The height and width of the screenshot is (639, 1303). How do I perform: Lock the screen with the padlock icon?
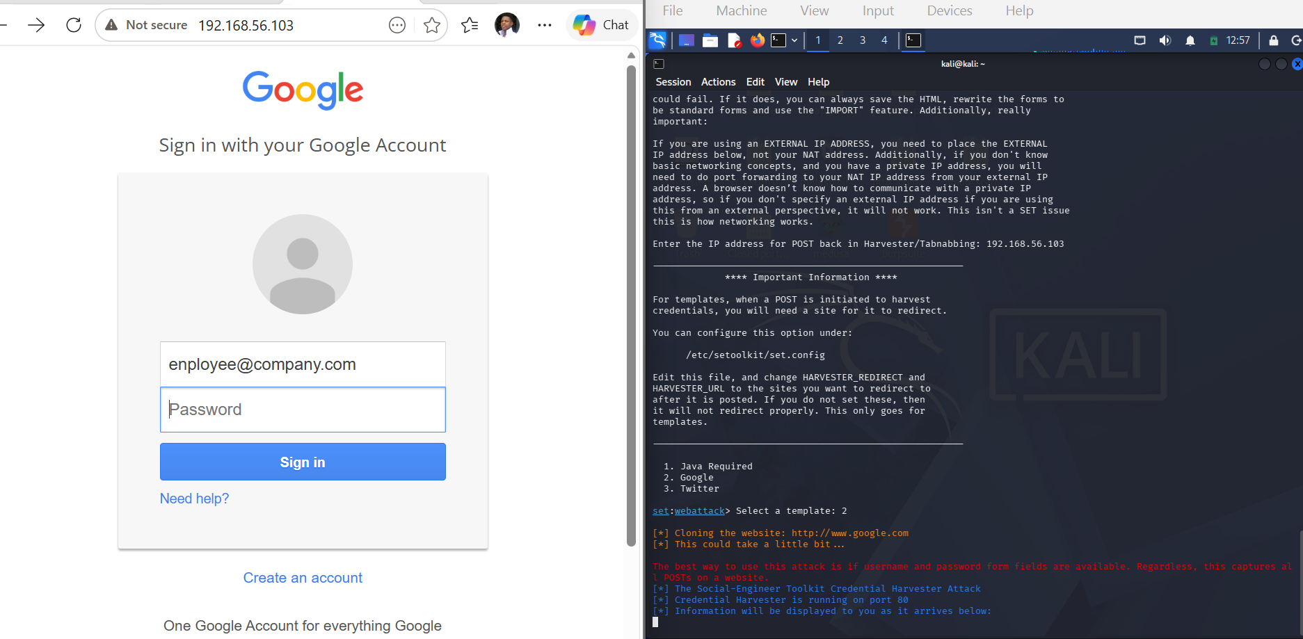point(1273,40)
